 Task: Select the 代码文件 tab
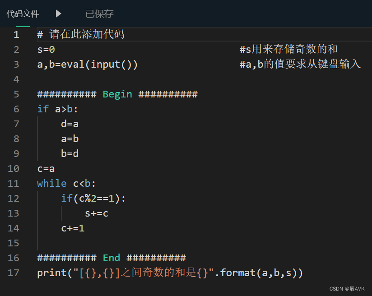click(23, 14)
